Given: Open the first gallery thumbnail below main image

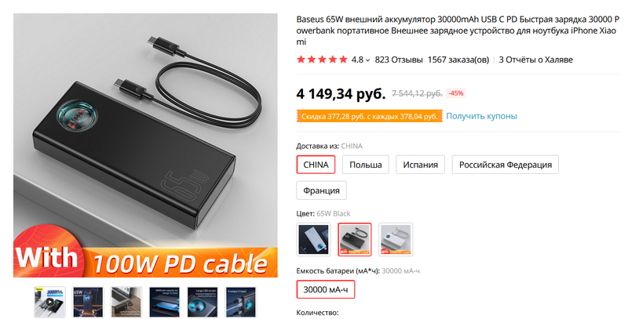Looking at the screenshot, I should pos(49,303).
